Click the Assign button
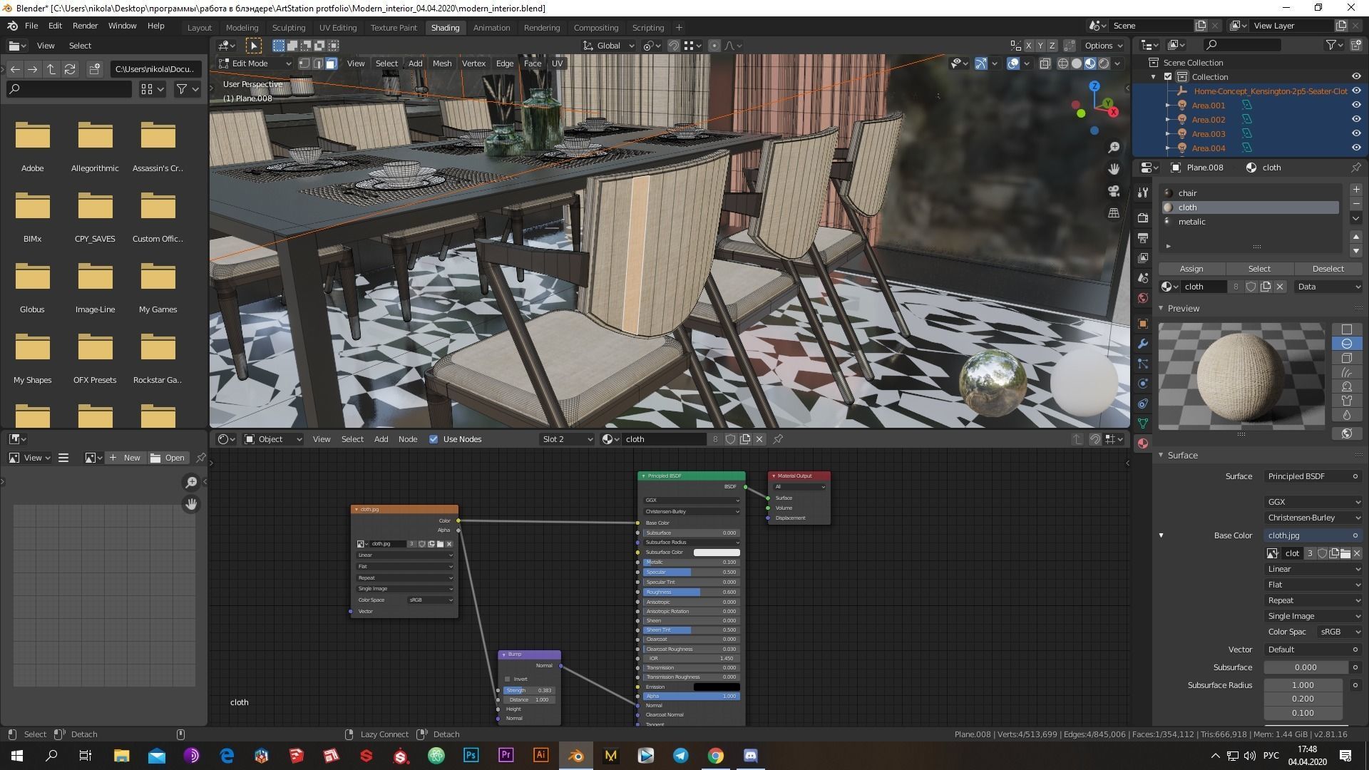Screen dimensions: 1369x770 [1191, 269]
